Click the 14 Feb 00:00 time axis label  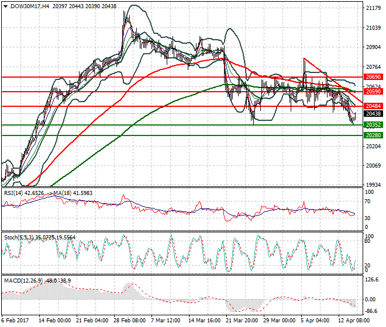click(54, 321)
